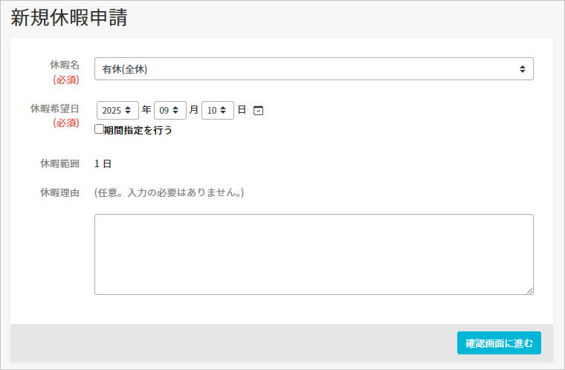
Task: Expand the year selector showing 2025
Action: click(117, 111)
